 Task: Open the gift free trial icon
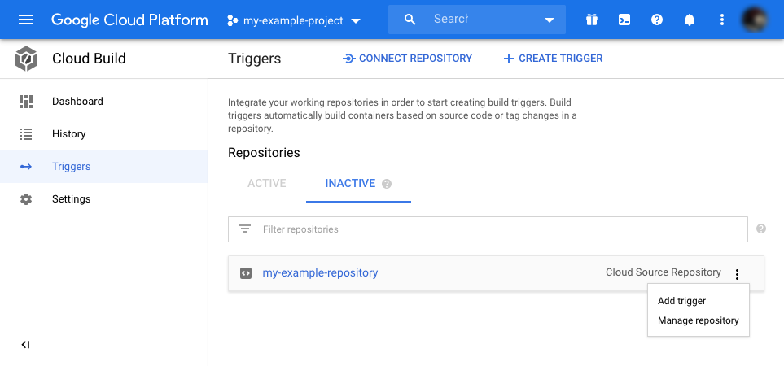point(592,20)
